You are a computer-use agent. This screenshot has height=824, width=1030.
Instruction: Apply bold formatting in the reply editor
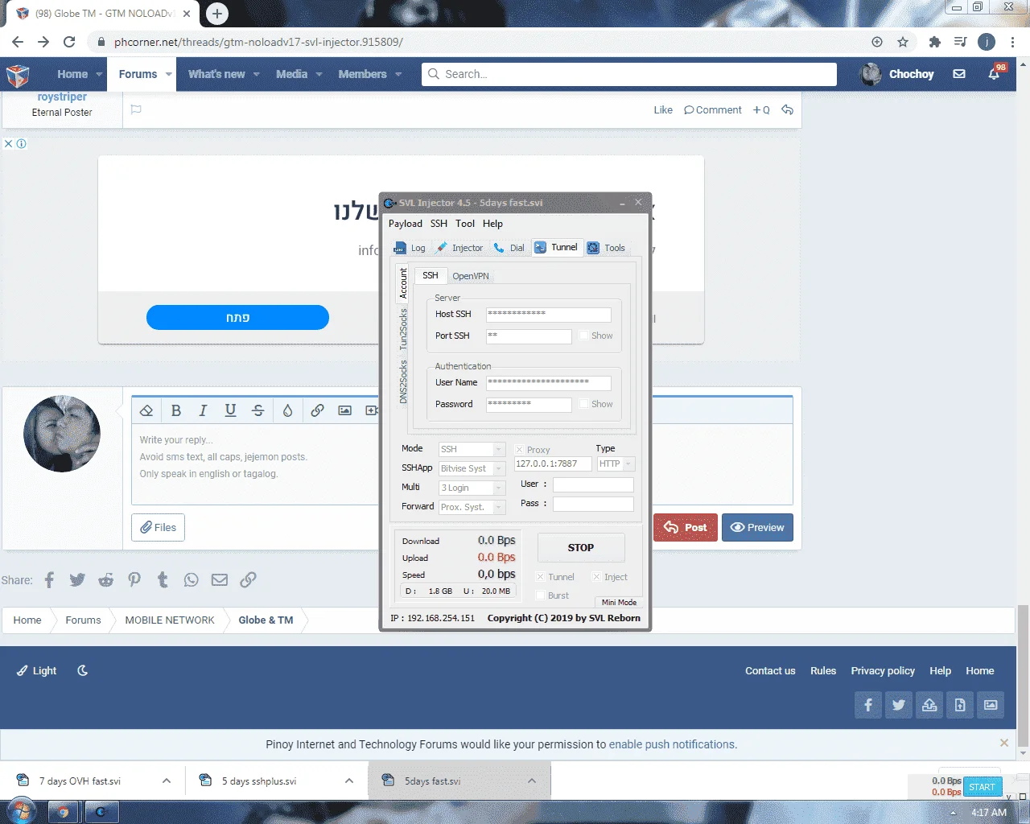(176, 410)
